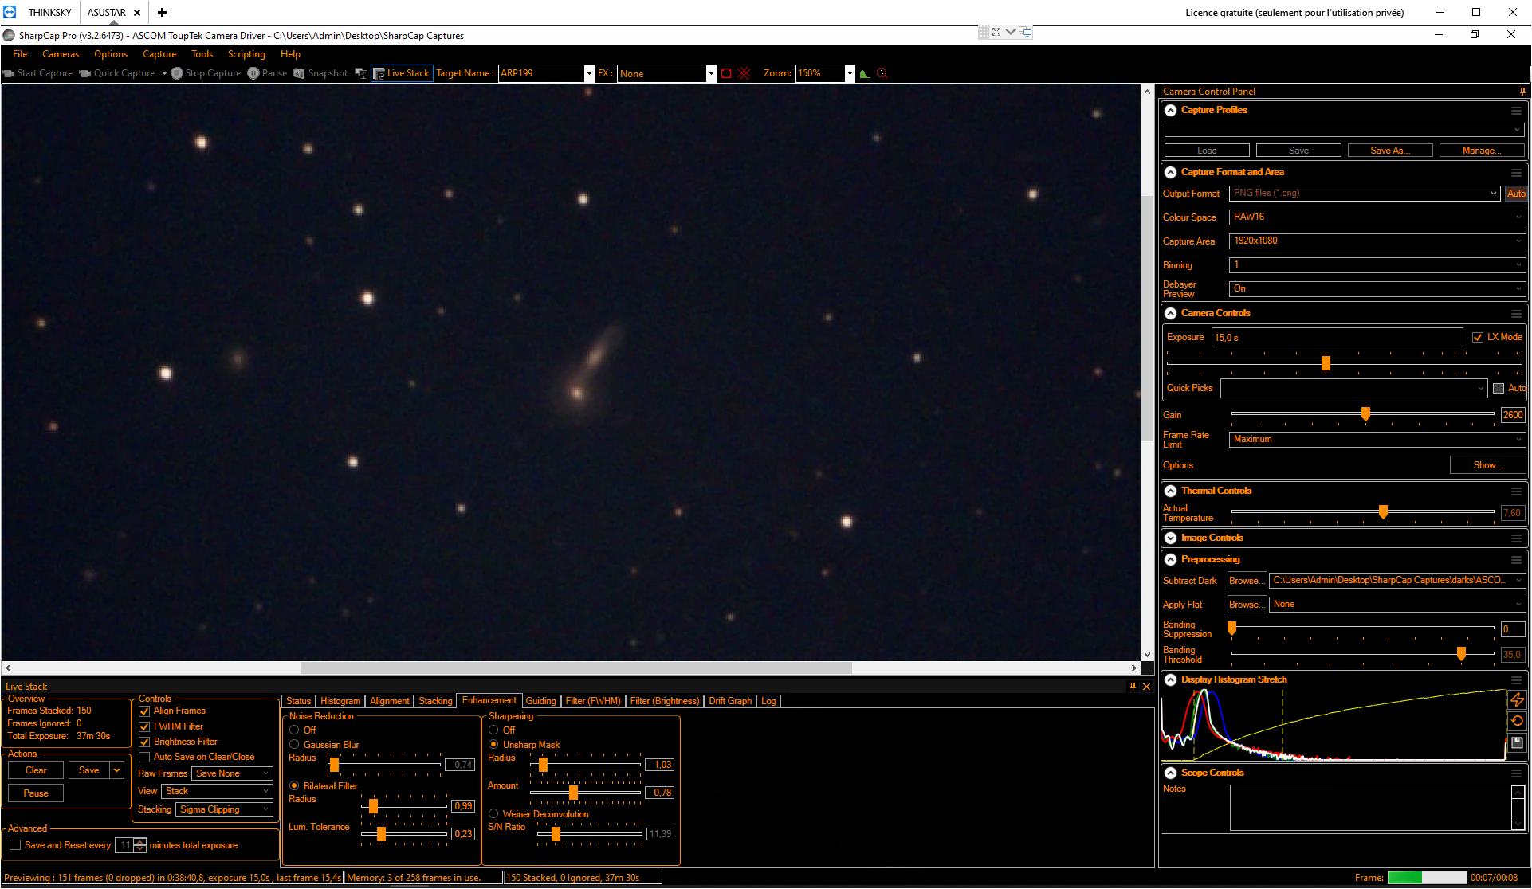Enable the Save and Reset every checkbox
1532x889 pixels.
point(15,845)
